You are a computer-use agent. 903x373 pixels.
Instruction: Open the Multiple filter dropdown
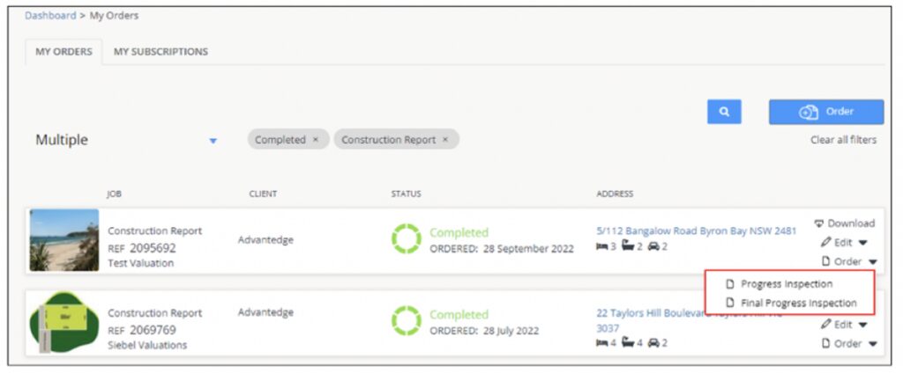point(213,141)
